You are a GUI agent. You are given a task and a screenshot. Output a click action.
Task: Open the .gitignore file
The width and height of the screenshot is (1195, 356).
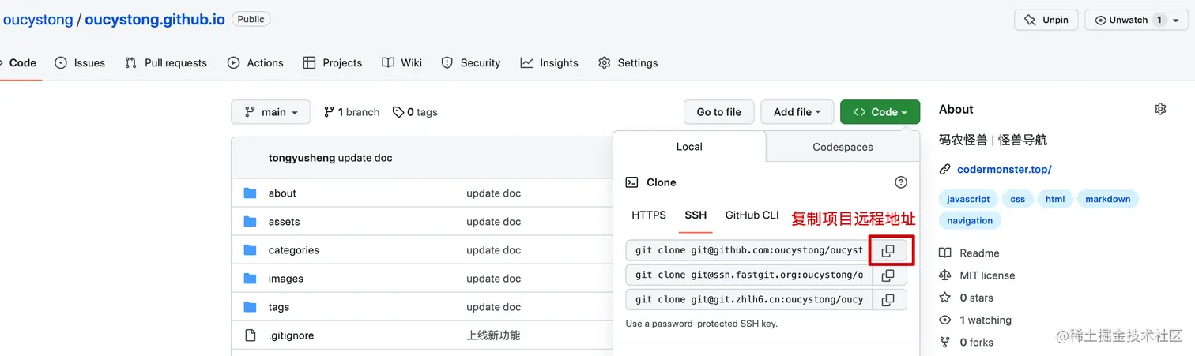point(291,335)
